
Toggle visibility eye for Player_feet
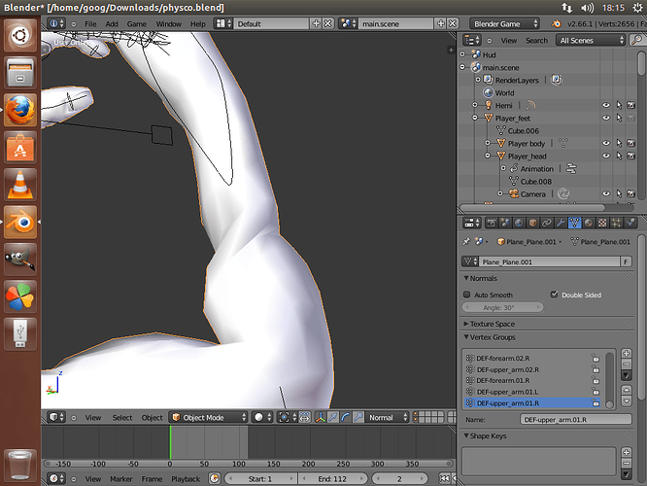pos(606,118)
